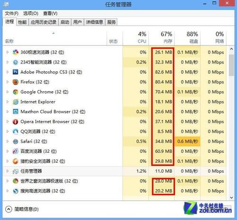The width and height of the screenshot is (237, 220).
Task: Open the 选项(O) menu
Action: (31, 13)
